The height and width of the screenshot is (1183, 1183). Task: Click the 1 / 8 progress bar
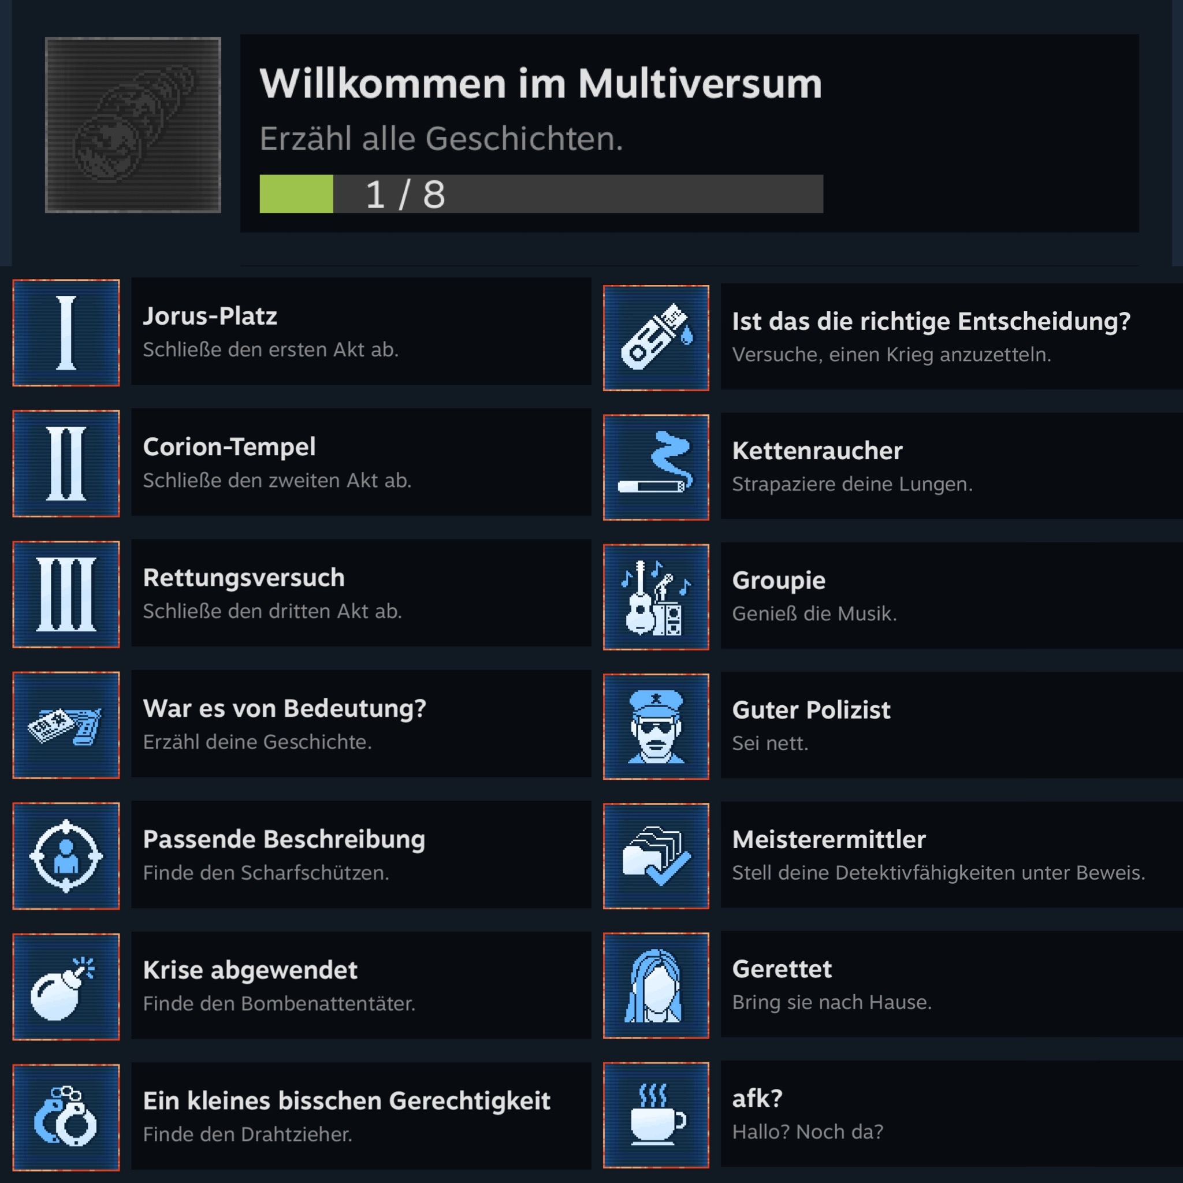point(541,194)
